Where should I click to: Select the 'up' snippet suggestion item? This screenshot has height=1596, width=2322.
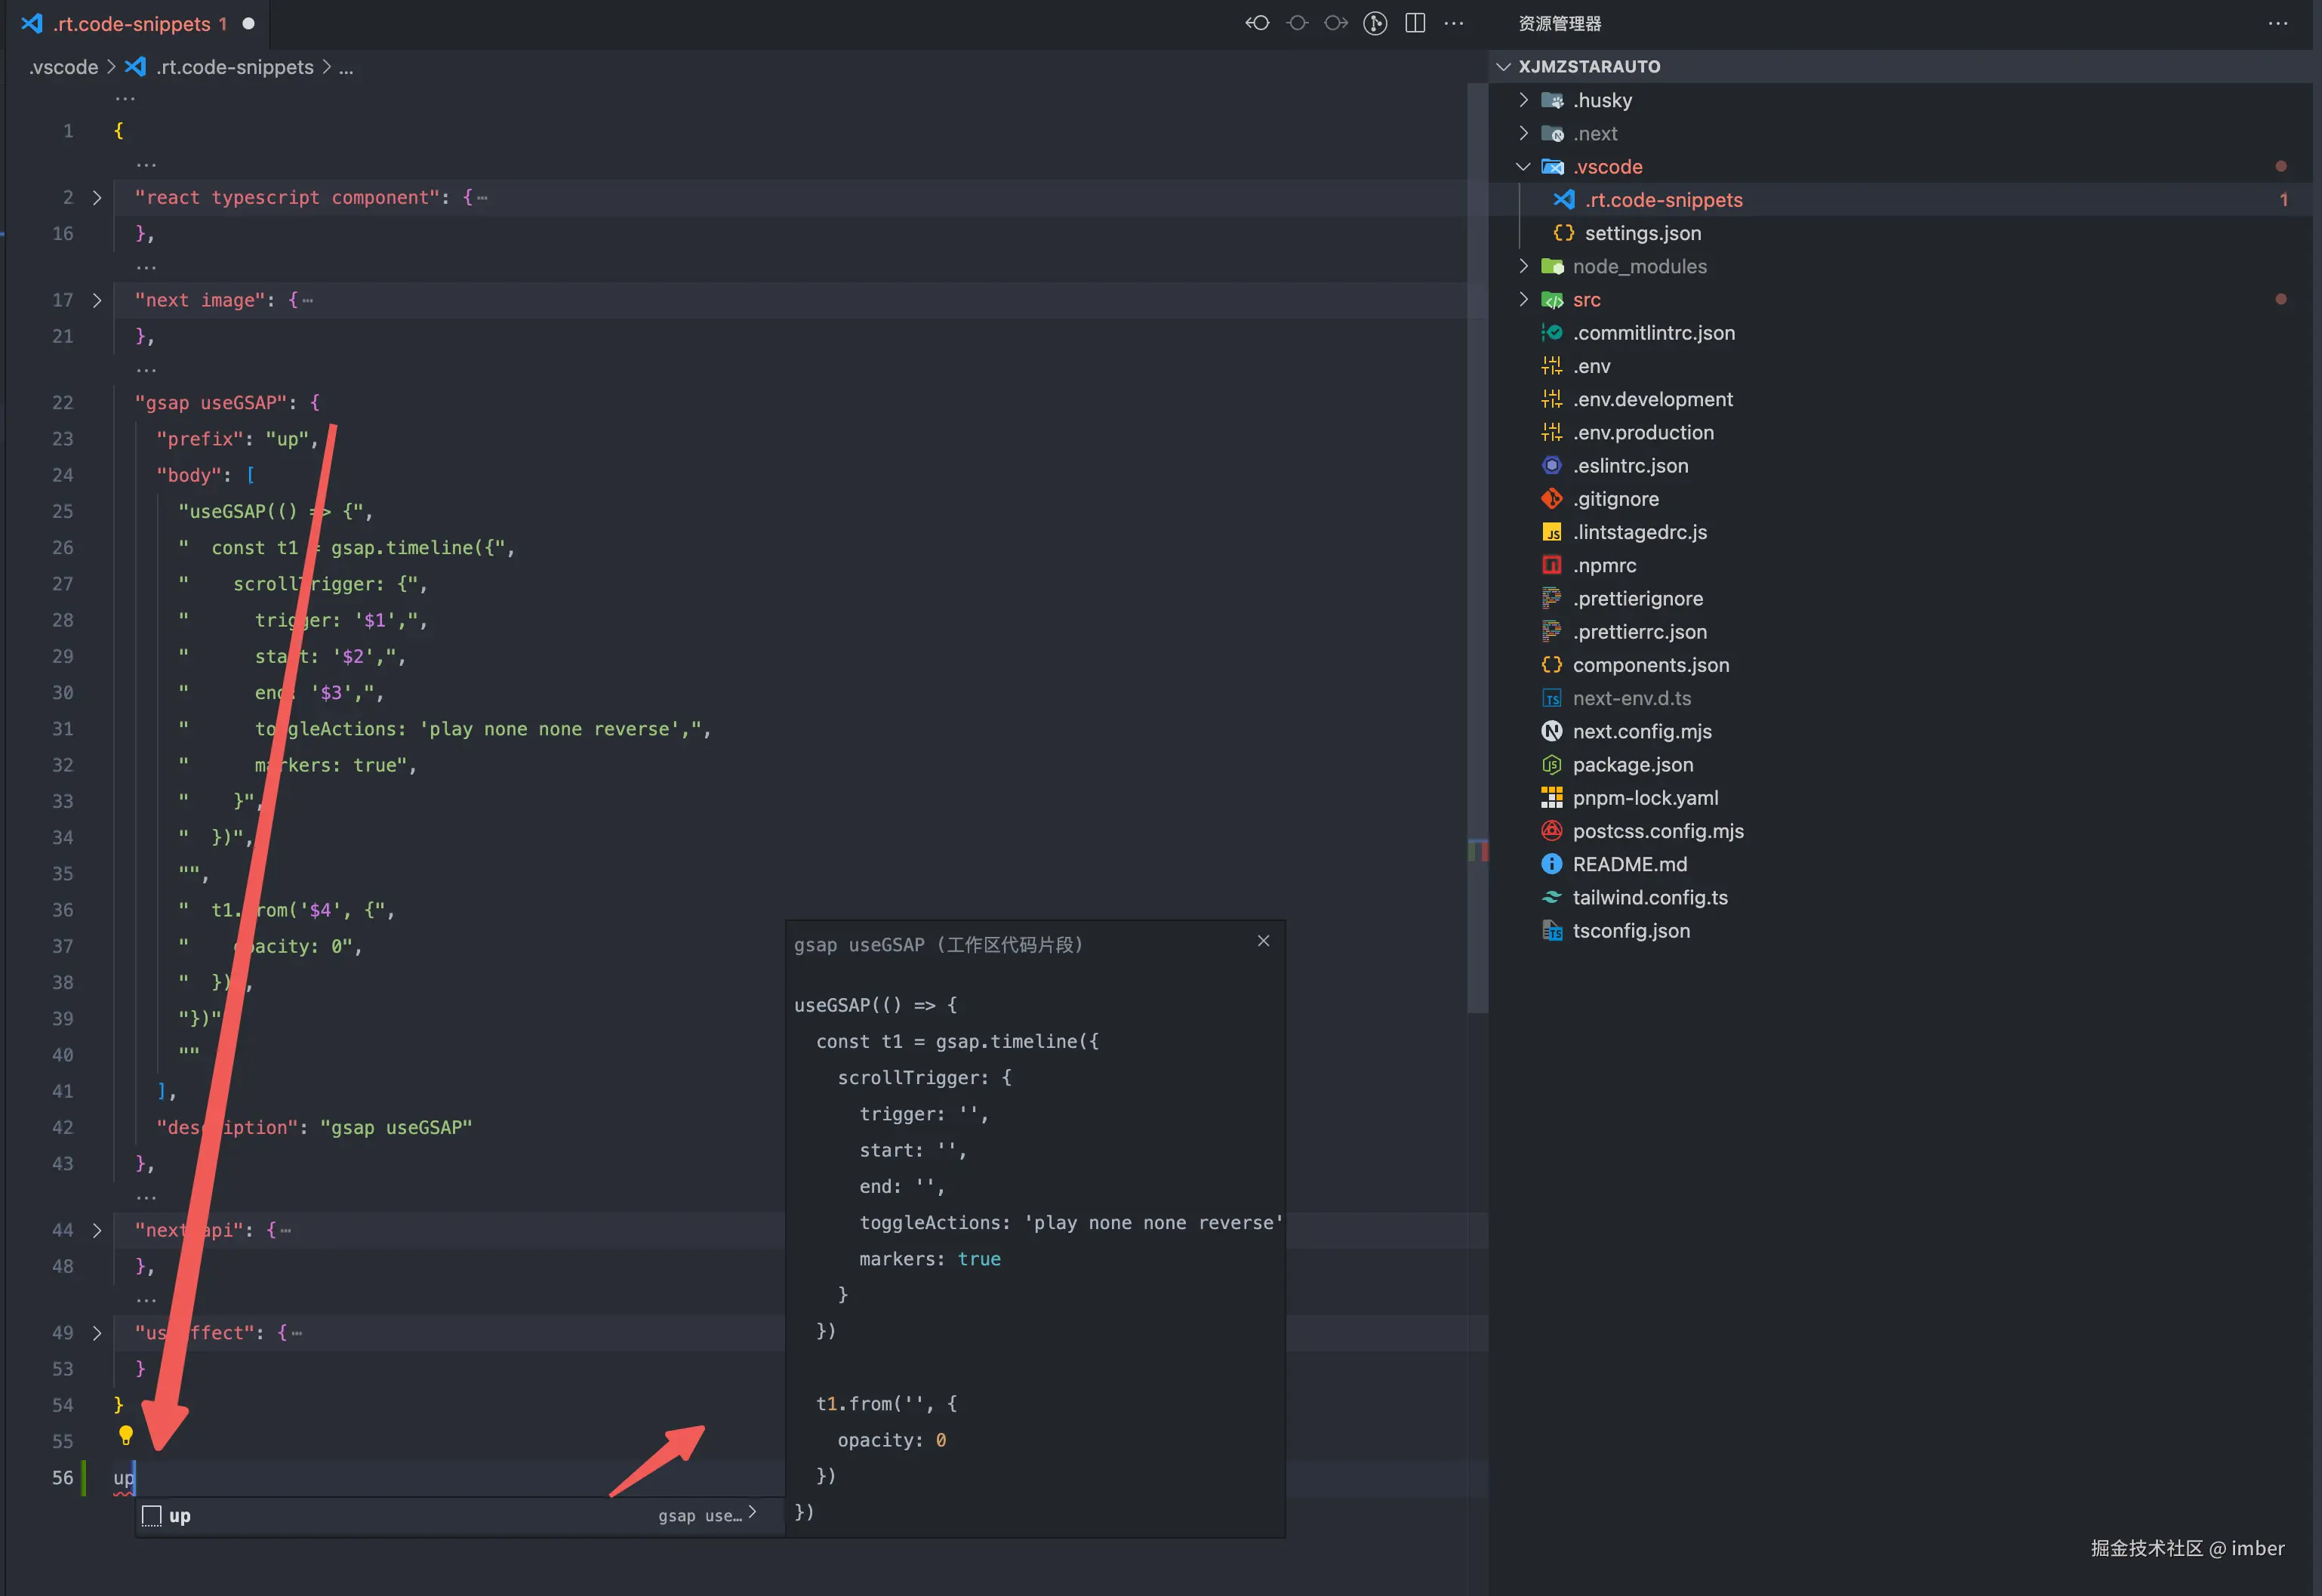tap(180, 1516)
